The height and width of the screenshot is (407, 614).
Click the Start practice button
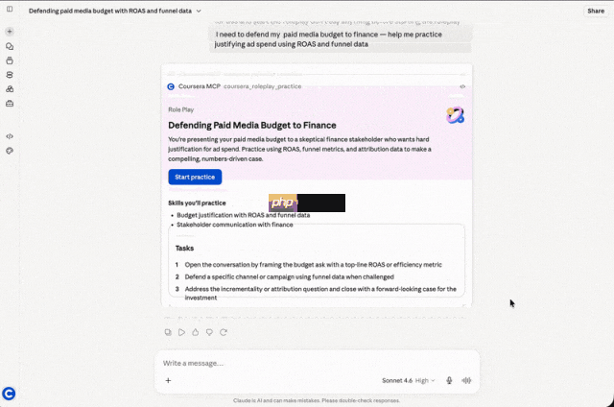pos(195,177)
